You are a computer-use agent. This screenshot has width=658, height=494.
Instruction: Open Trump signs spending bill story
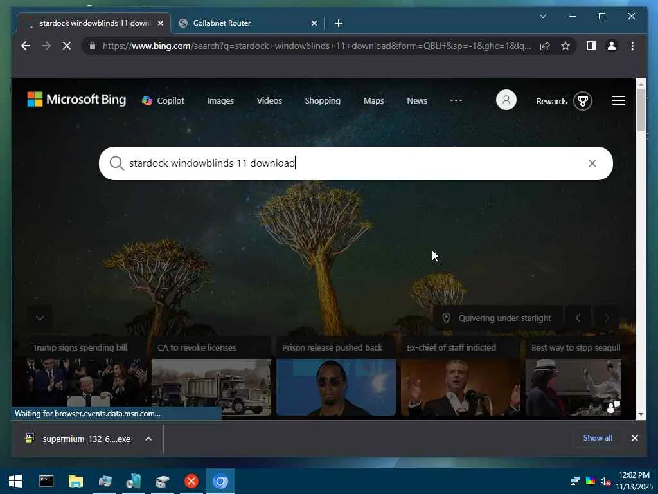(x=86, y=377)
